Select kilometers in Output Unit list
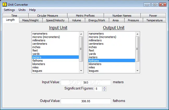 coord(112,64)
